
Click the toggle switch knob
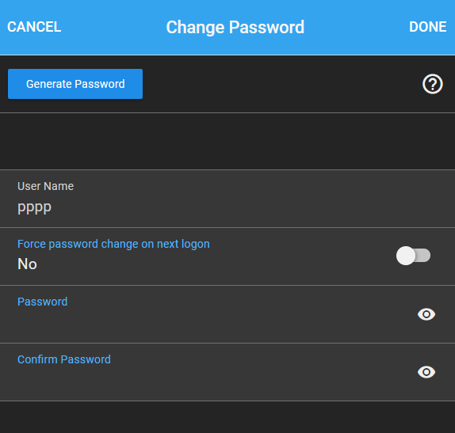coord(406,256)
